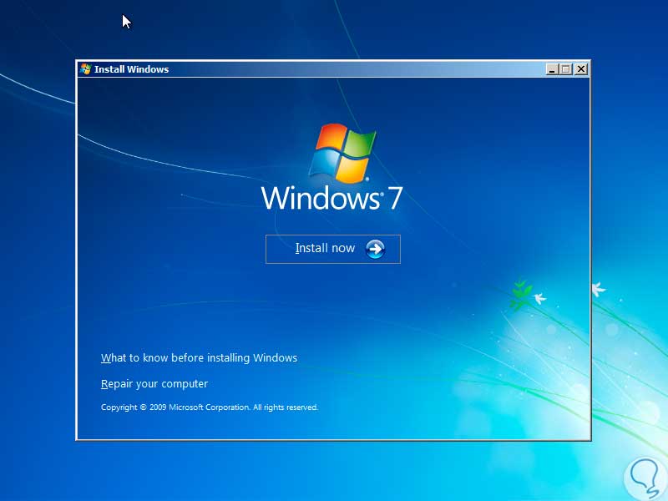Click the Windows 7 logo text
The image size is (668, 501).
[331, 198]
